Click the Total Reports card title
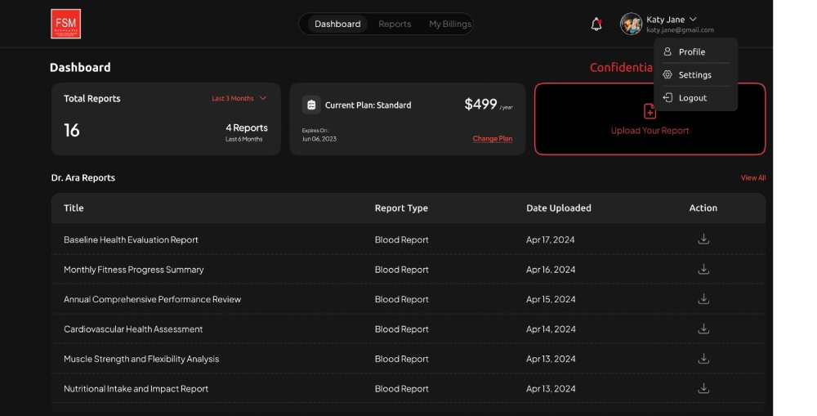 pos(92,99)
